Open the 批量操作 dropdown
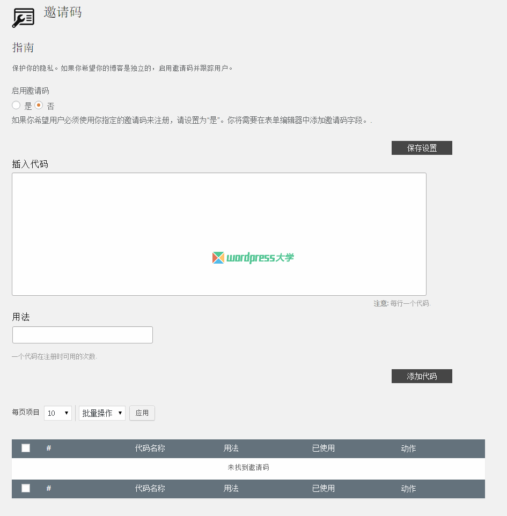The width and height of the screenshot is (507, 516). click(102, 413)
